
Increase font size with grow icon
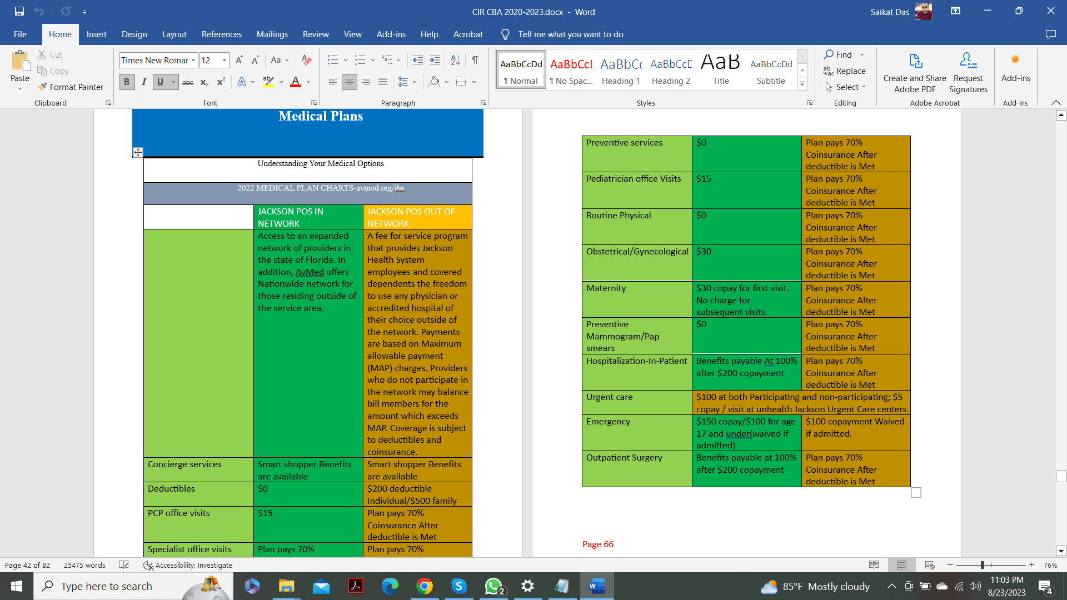239,60
